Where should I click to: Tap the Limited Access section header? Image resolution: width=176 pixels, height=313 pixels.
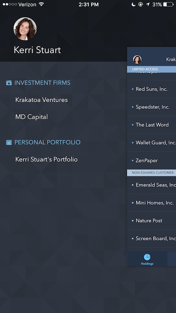click(151, 69)
